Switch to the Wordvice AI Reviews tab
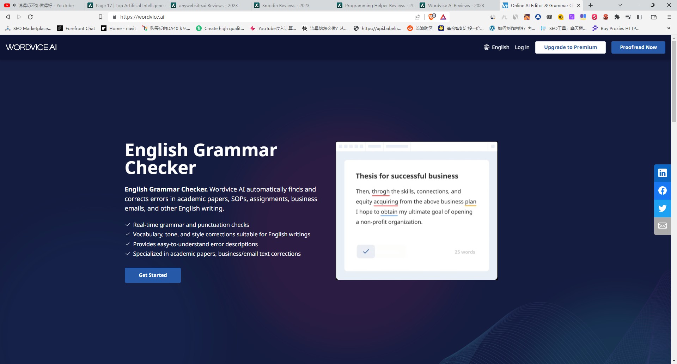 456,5
